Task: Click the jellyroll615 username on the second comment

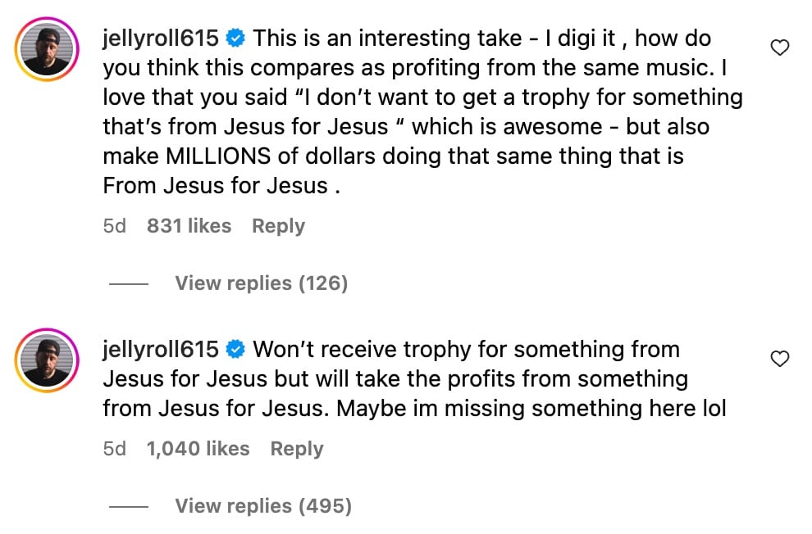Action: point(160,349)
